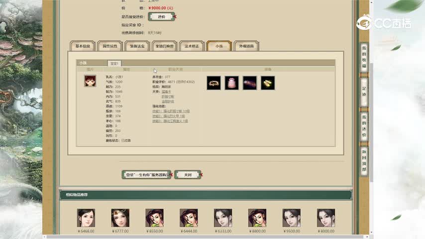
Task: Open the second talent link under 天资
Action: [168, 97]
